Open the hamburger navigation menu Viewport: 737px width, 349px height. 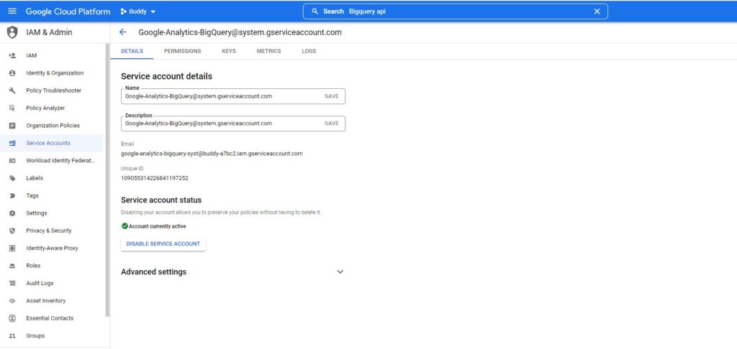(x=12, y=11)
